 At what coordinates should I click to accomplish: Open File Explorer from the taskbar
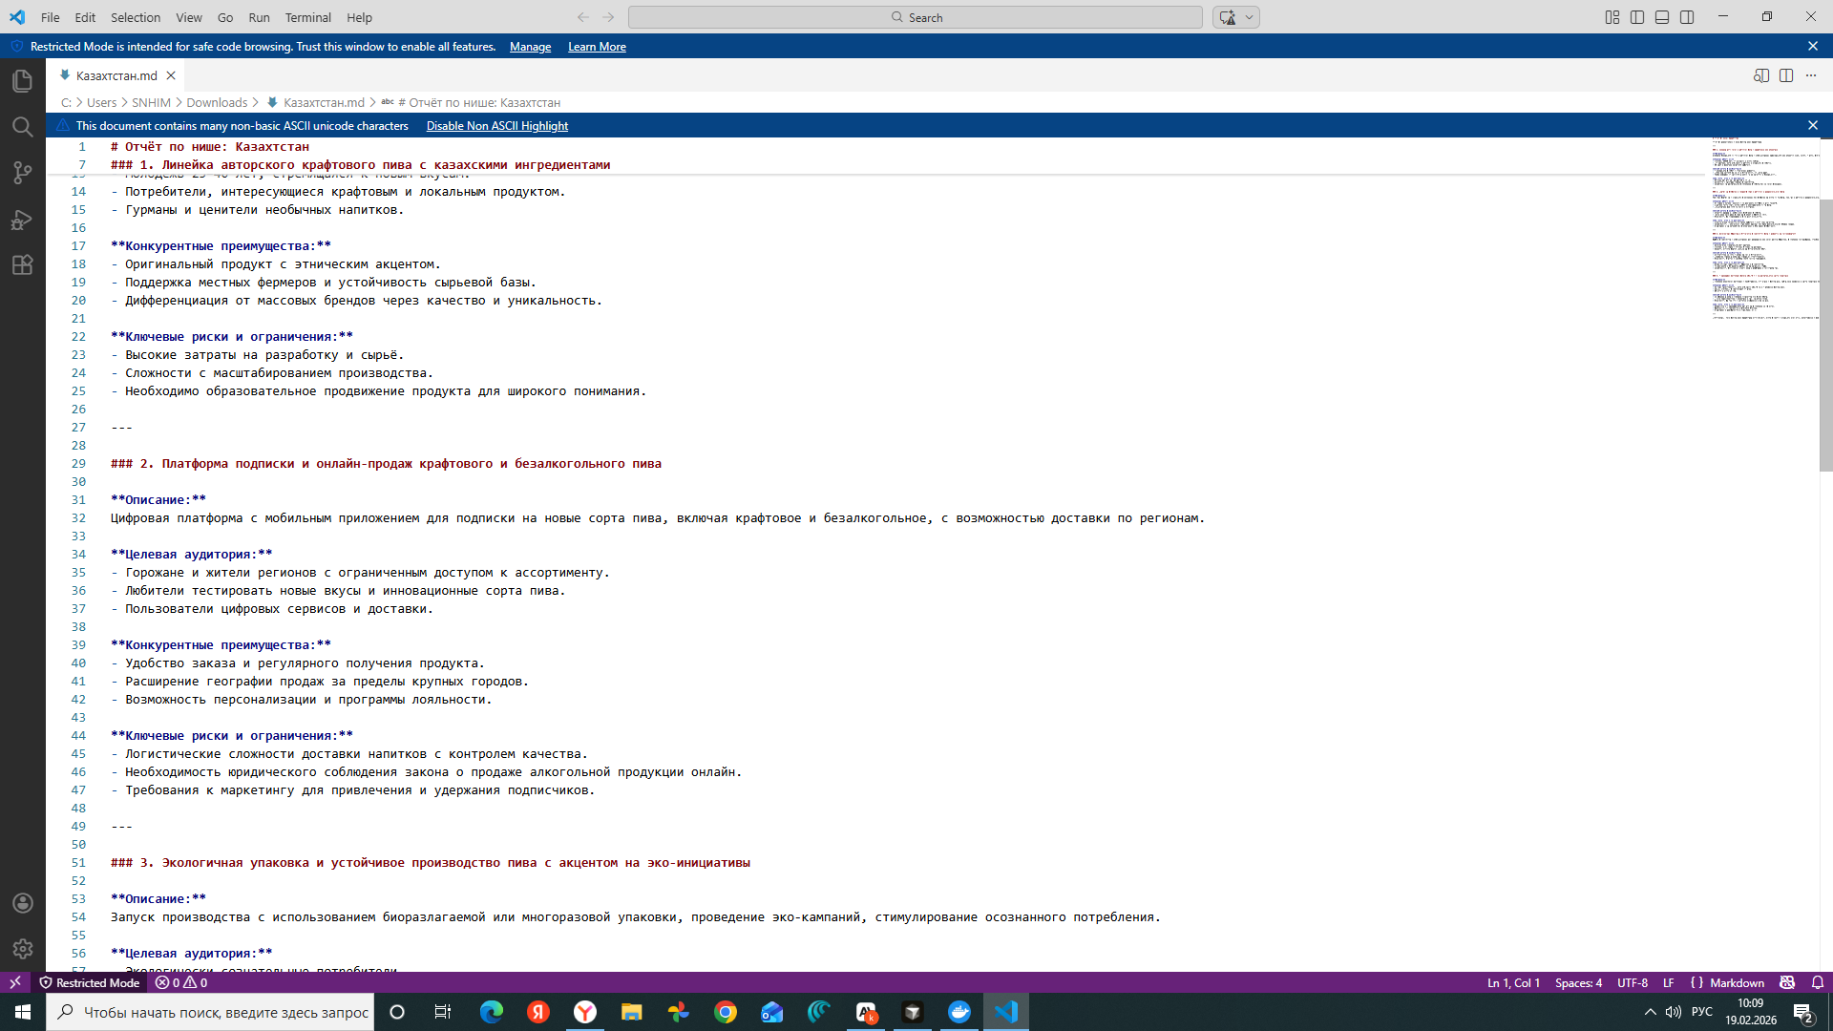[631, 1012]
